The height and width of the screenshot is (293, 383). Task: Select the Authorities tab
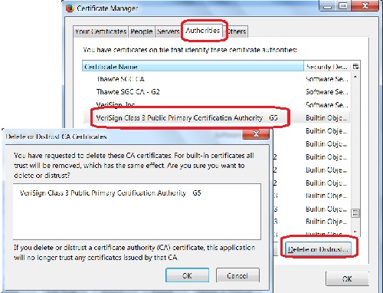pyautogui.click(x=202, y=31)
